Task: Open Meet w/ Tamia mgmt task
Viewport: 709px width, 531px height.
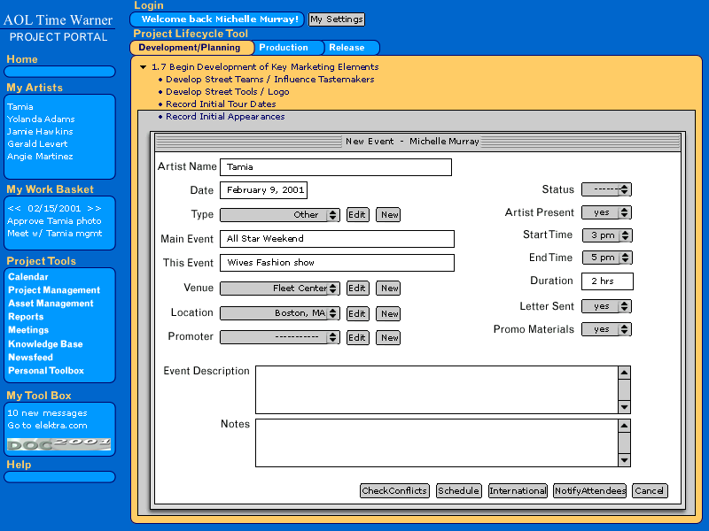Action: 55,234
